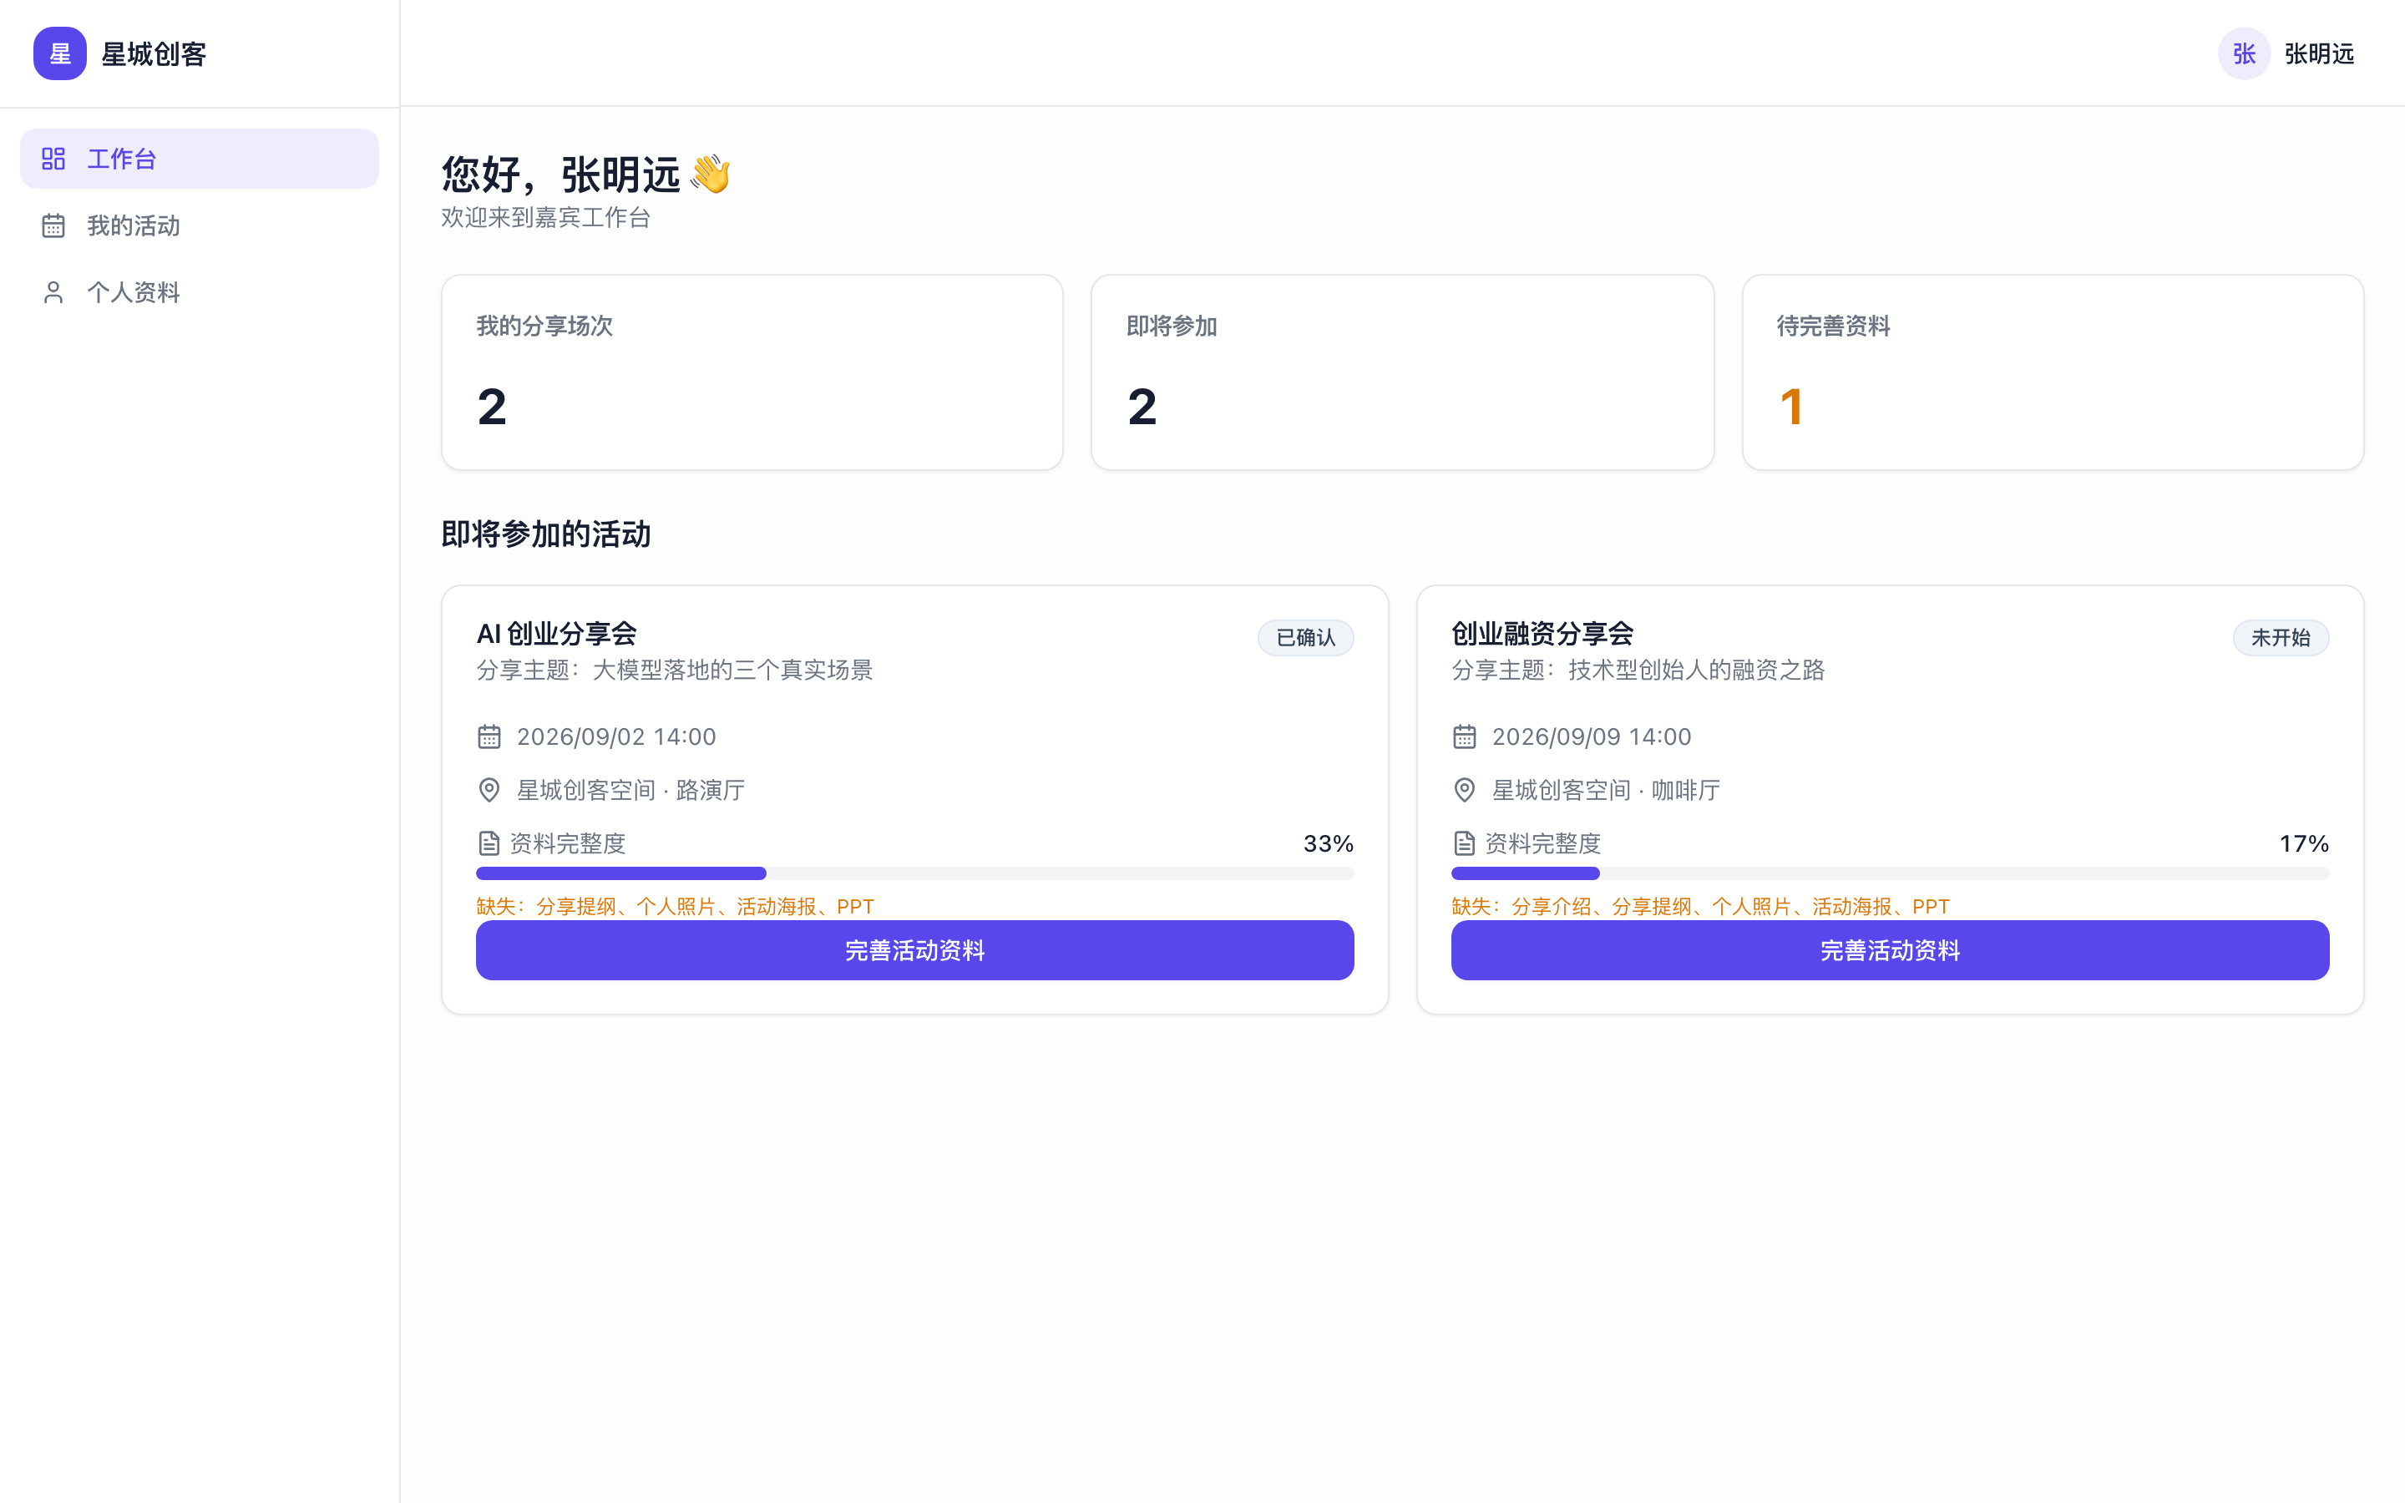Viewport: 2405px width, 1503px height.
Task: Click the 已确认 status badge
Action: point(1305,637)
